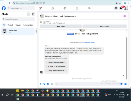Send a thumbs-up like
The image size is (131, 101).
point(125,84)
